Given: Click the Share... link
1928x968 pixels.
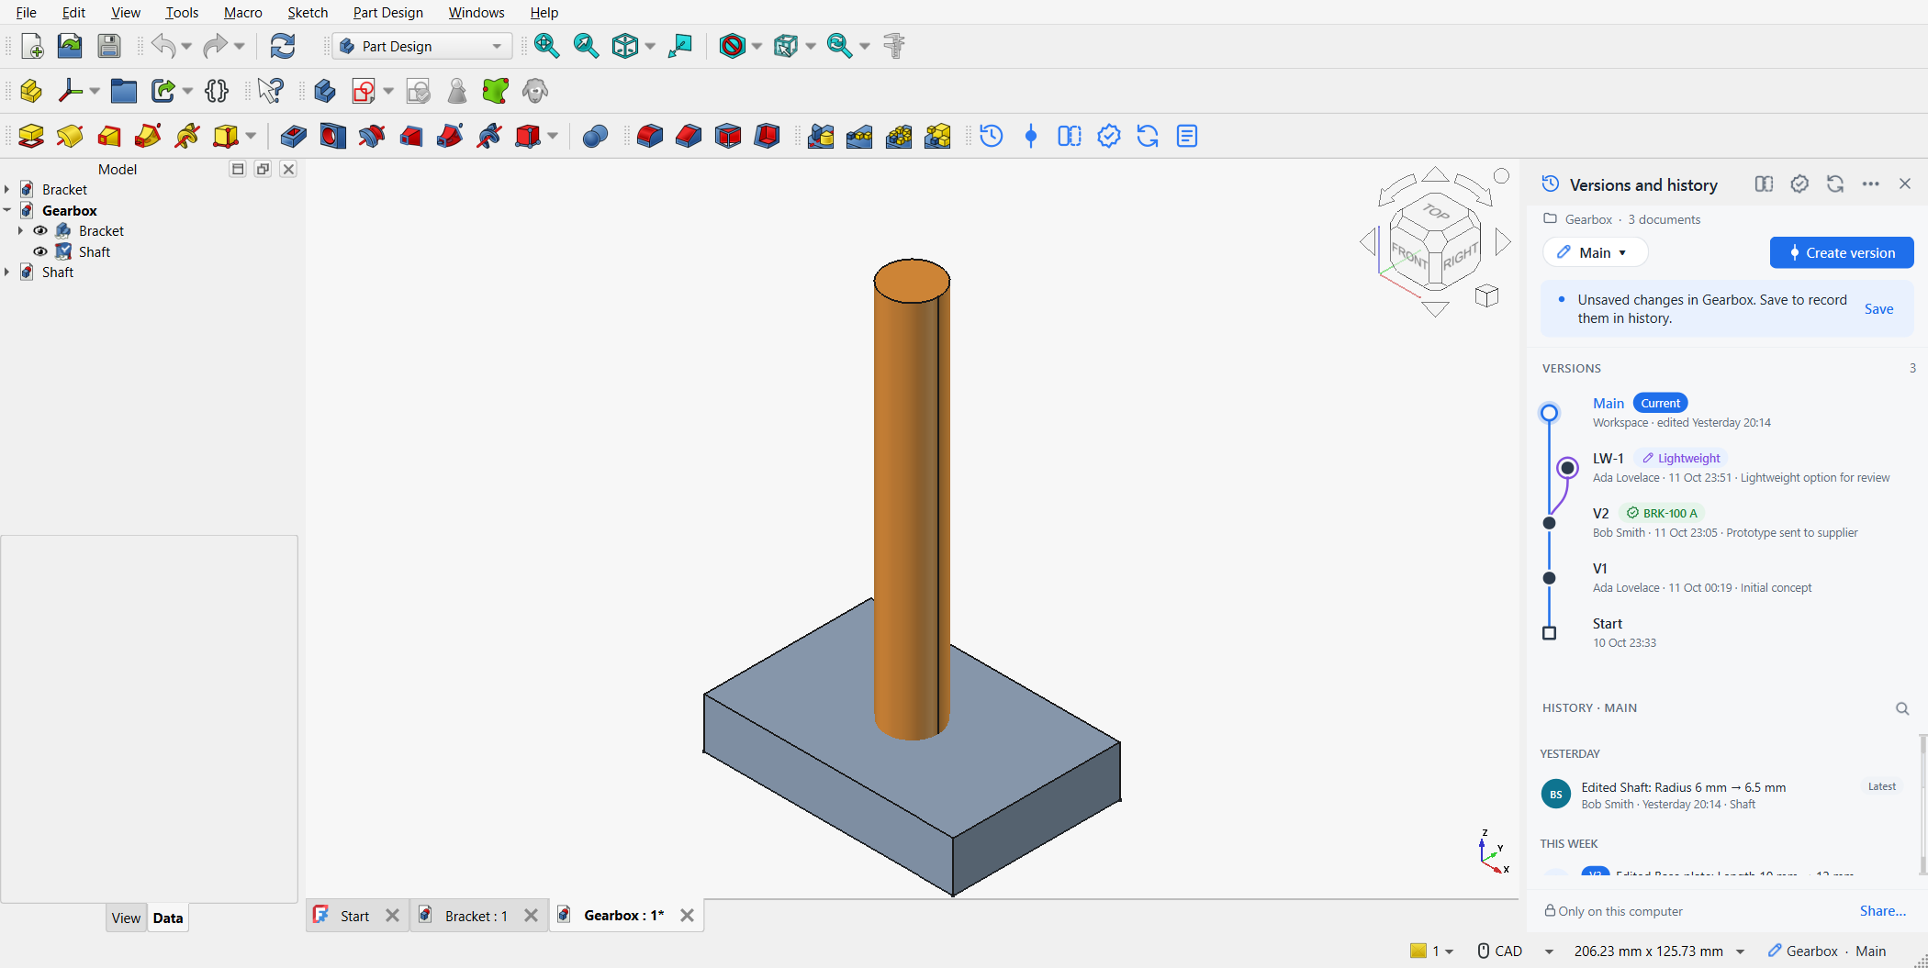Looking at the screenshot, I should pos(1883,911).
